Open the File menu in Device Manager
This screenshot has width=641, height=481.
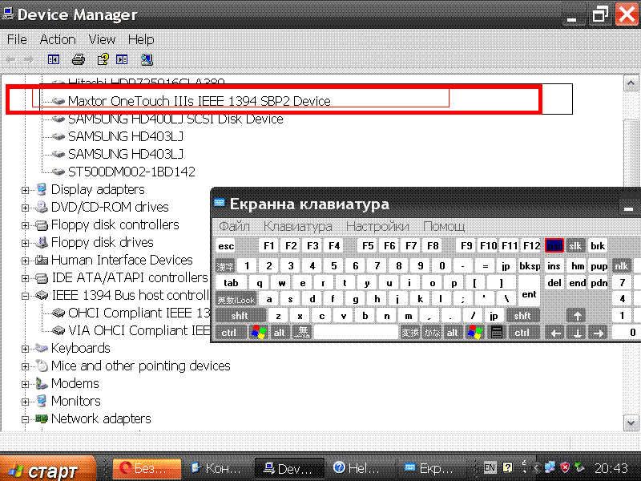coord(17,39)
